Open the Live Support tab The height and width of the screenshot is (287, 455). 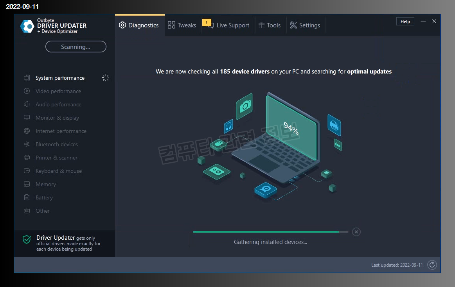click(228, 25)
